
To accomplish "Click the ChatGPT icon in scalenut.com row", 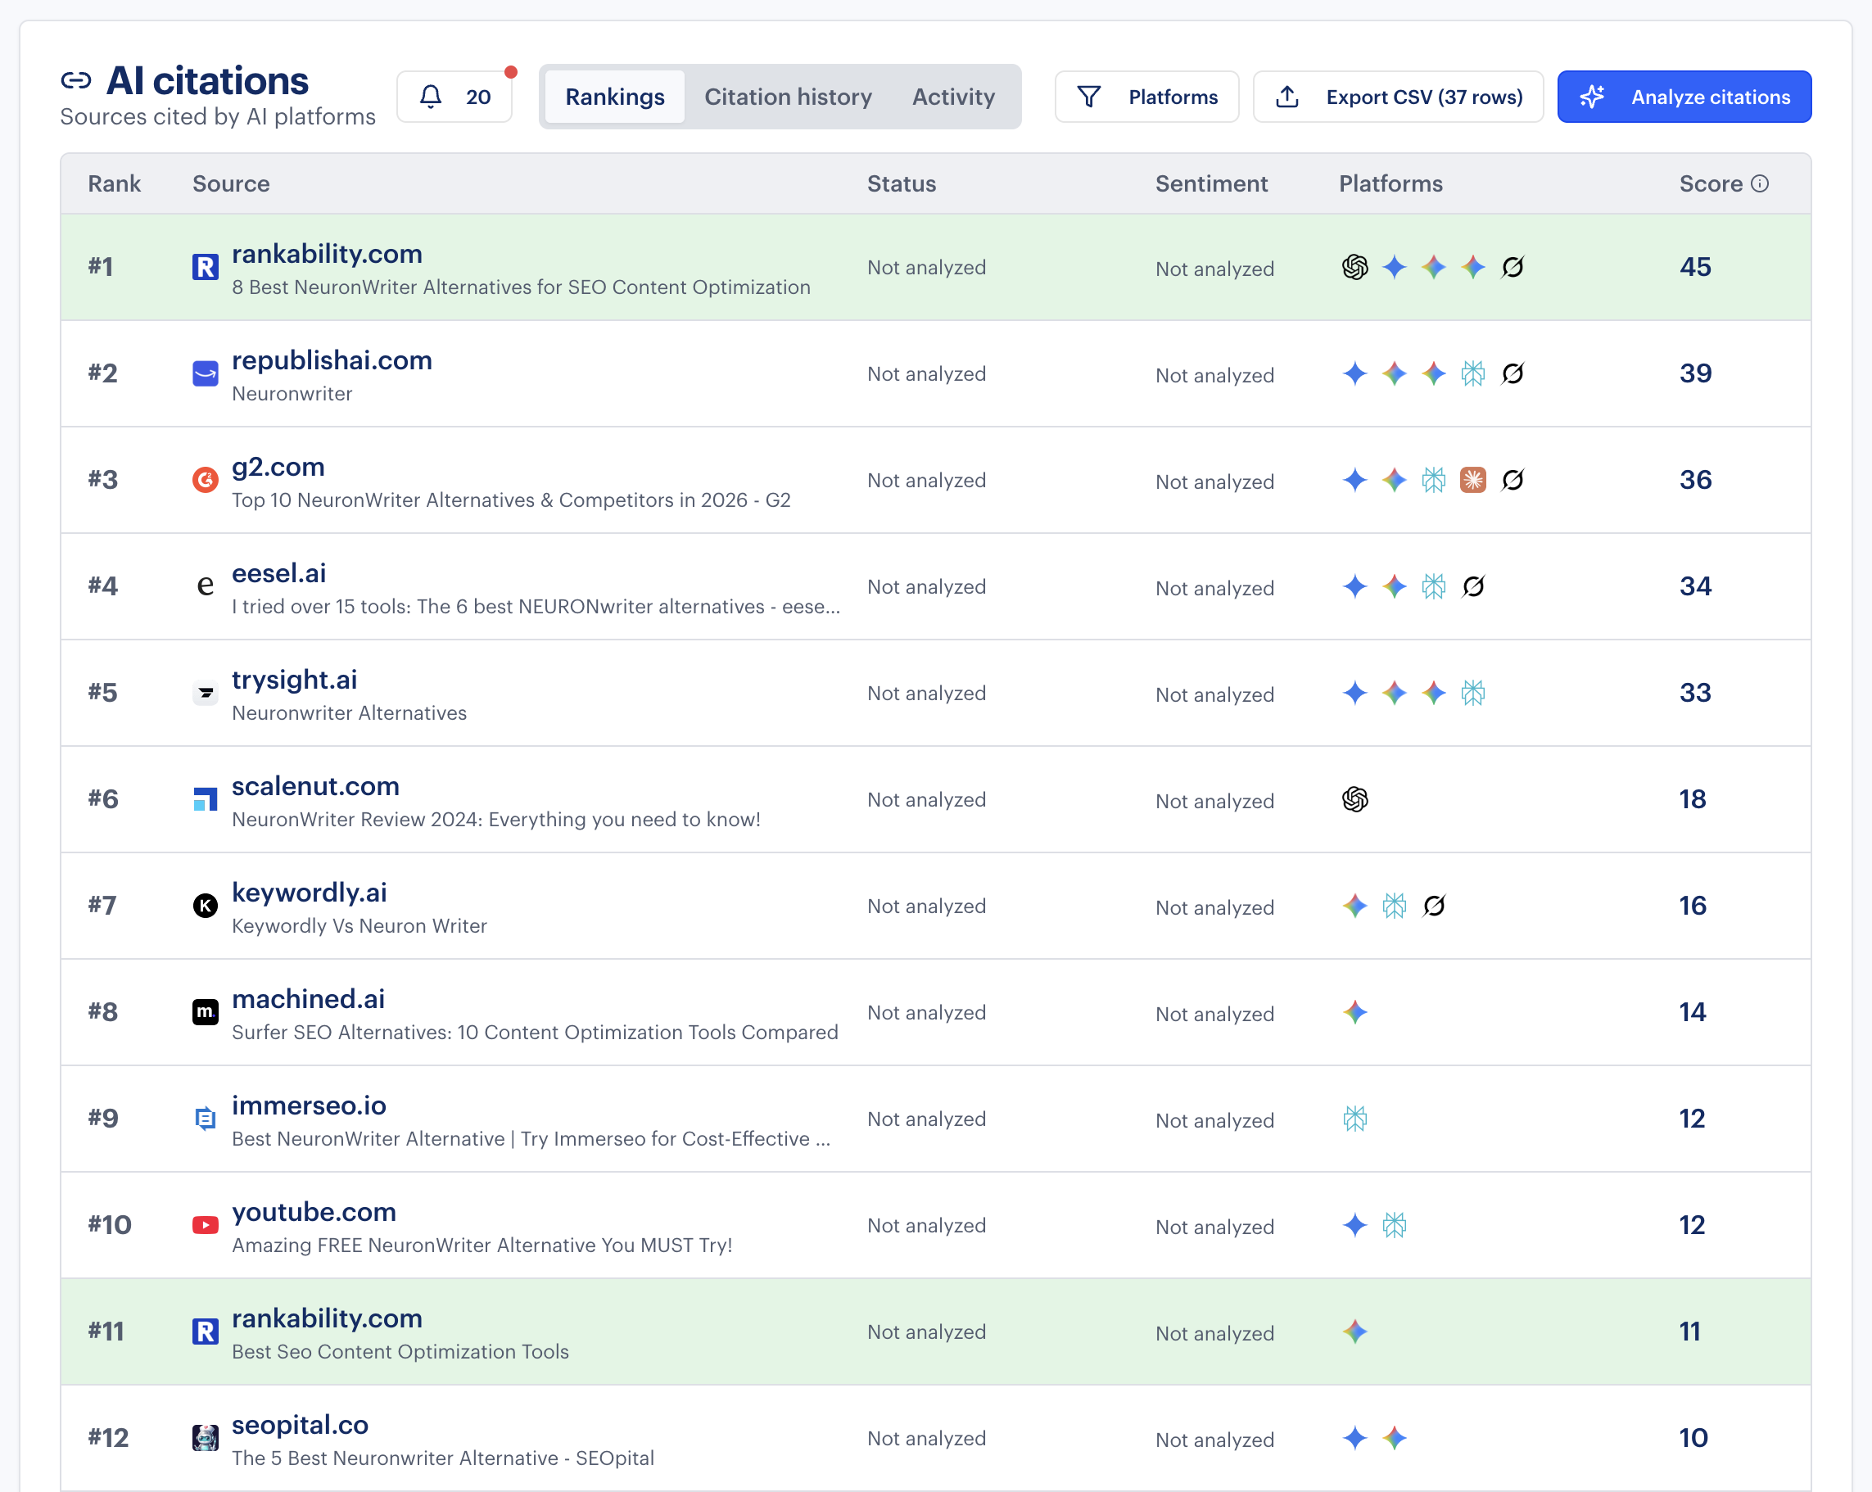I will pos(1354,799).
